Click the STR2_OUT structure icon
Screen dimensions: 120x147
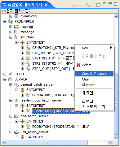28,69
